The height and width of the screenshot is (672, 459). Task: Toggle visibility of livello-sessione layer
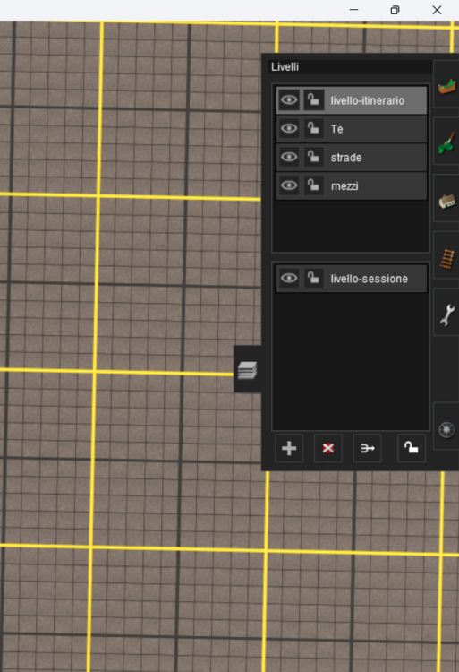[289, 279]
